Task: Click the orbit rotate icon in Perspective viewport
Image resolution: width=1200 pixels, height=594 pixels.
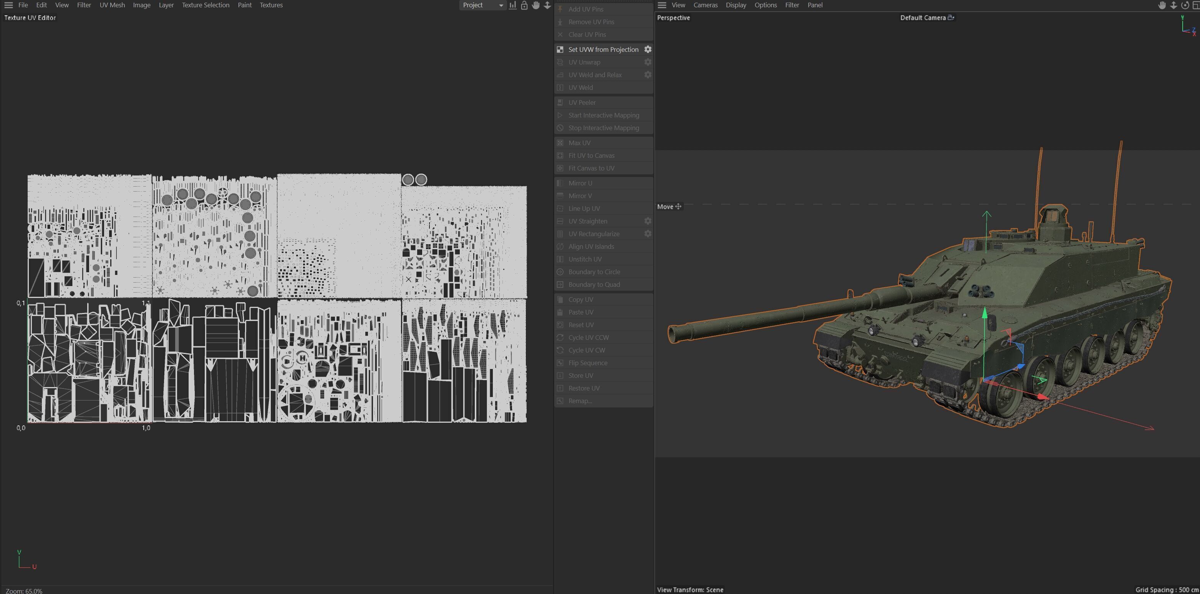Action: click(1185, 5)
